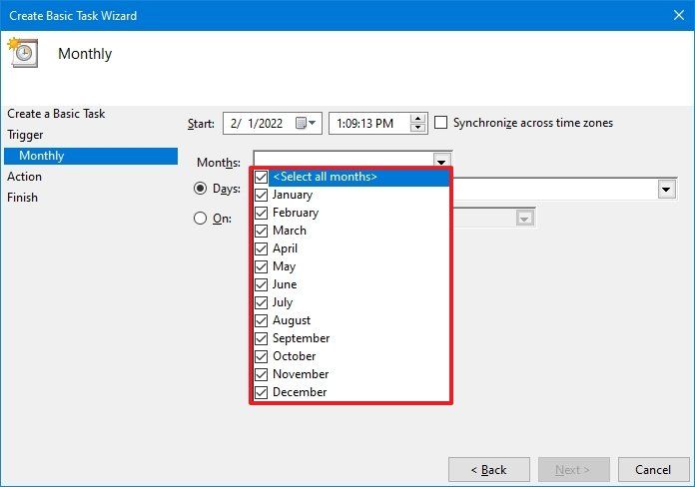
Task: Open the disabled On week dropdown
Action: tap(524, 218)
